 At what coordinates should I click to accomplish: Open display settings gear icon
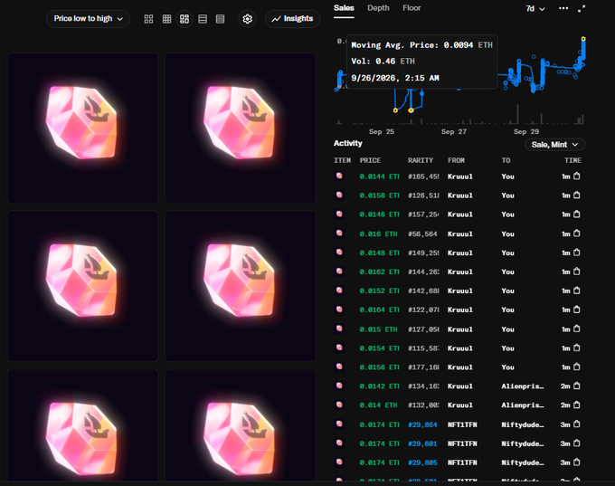248,19
